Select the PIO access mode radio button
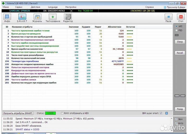This screenshot has width=188, height=134. click(x=177, y=30)
